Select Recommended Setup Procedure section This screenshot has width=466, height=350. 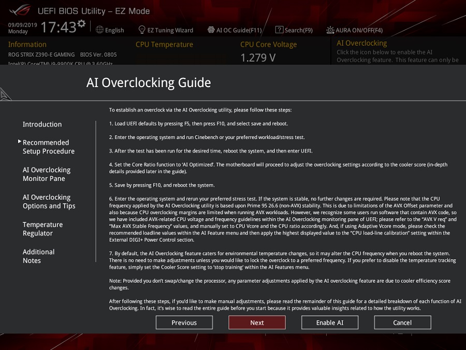click(49, 147)
